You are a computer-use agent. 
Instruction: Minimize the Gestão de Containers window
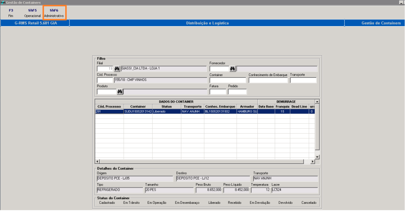click(401, 3)
